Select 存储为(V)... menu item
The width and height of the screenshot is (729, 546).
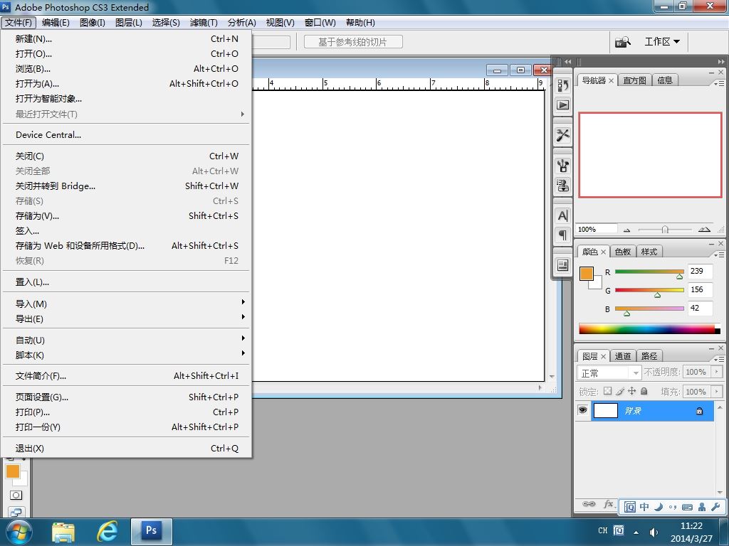126,216
